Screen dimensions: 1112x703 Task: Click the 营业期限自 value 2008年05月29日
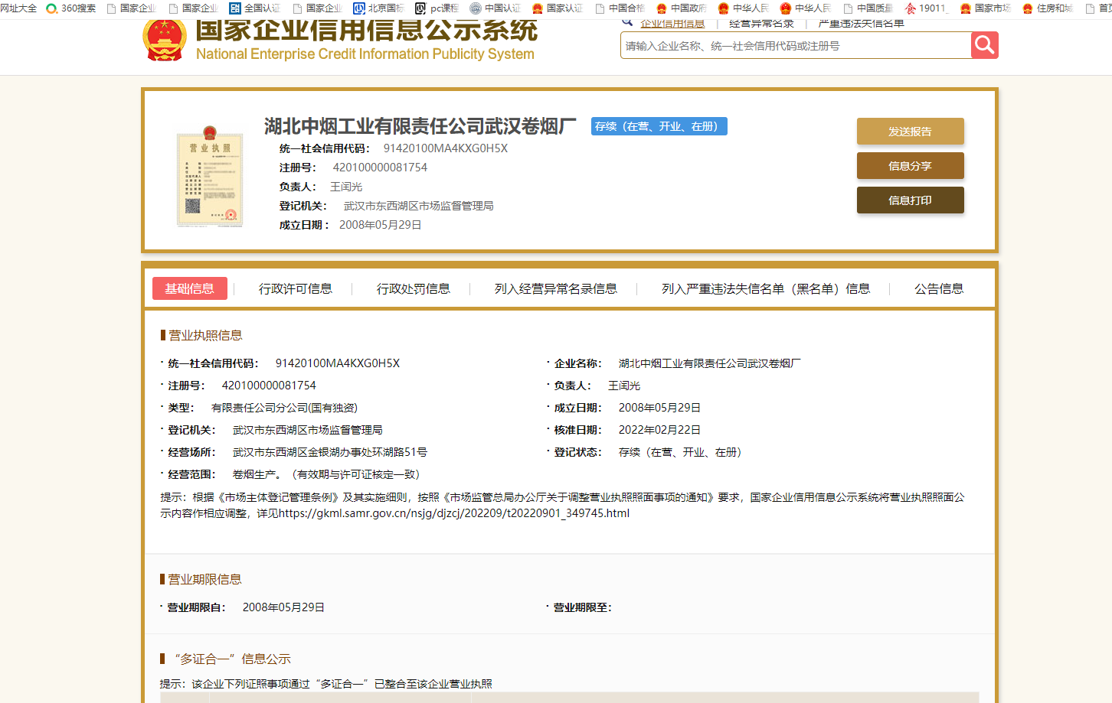(x=283, y=607)
